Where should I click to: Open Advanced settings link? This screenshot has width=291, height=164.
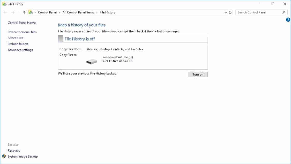20,50
